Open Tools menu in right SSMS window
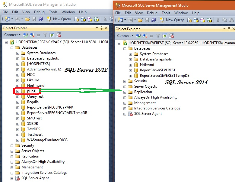Viewport: 235px width, 182px height. pos(166,13)
